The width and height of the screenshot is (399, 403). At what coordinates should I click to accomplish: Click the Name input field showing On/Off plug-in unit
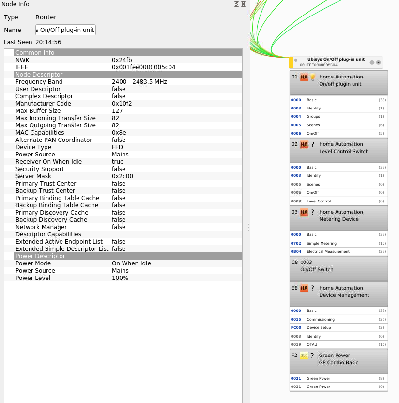pos(65,30)
